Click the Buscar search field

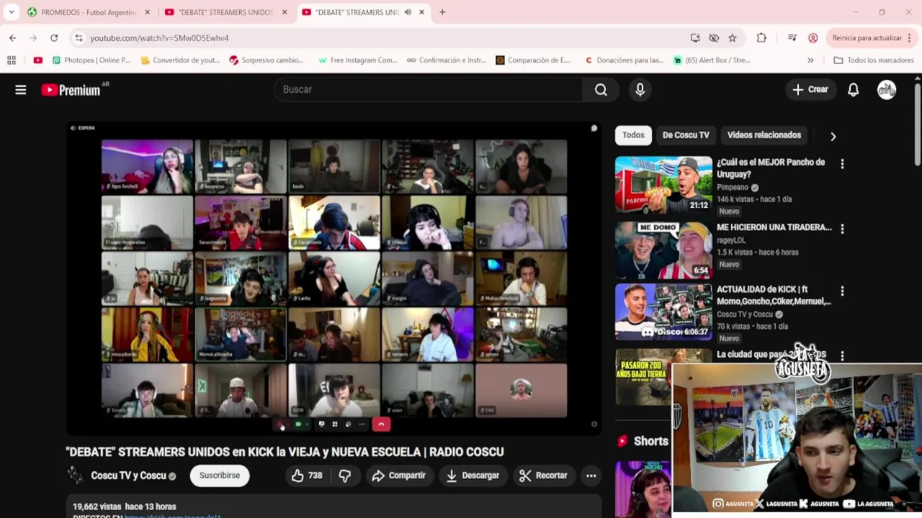(x=429, y=89)
